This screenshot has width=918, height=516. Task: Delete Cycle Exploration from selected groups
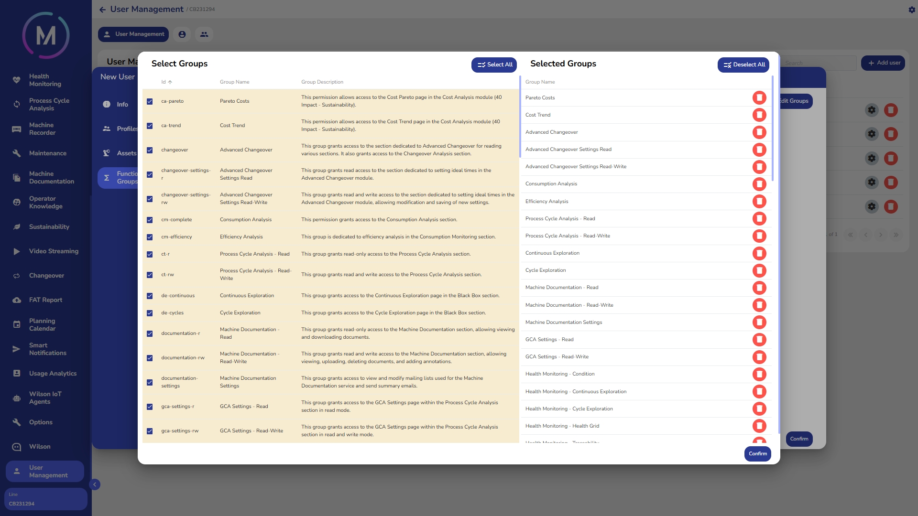(759, 270)
